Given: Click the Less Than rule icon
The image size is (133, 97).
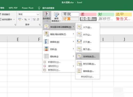Looking at the screenshot, I should (79, 34).
